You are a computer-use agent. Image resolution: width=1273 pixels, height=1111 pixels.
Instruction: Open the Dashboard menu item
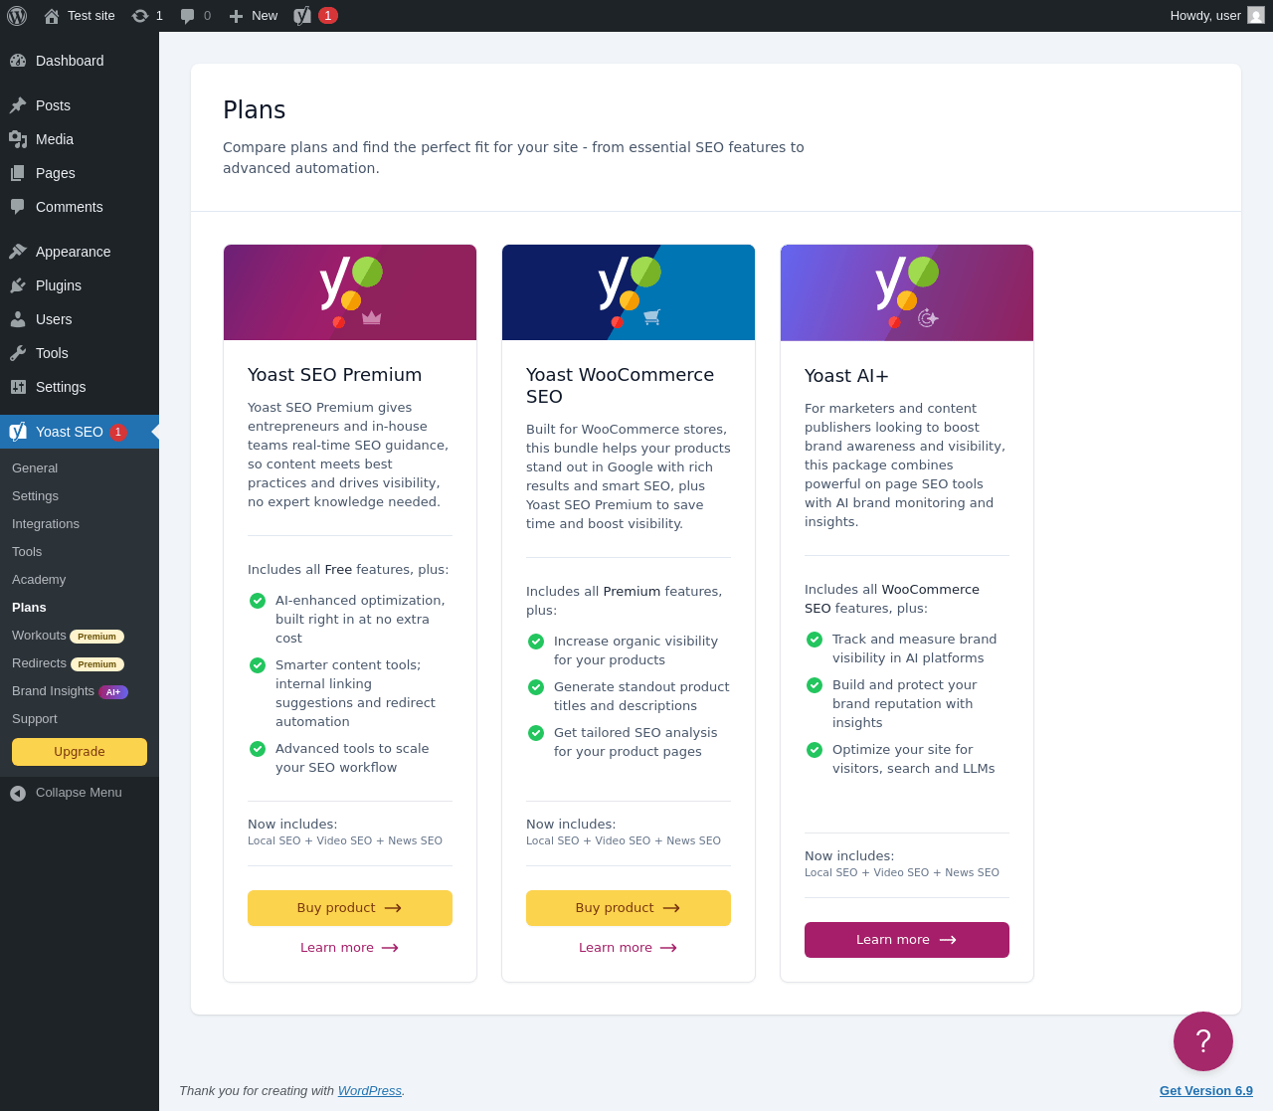pos(80,61)
